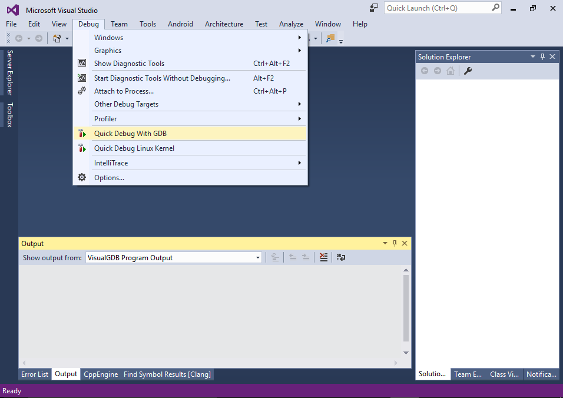Screen dimensions: 563x398
Task: Toggle auto hide pin on Solution Explorer
Action: [x=542, y=57]
